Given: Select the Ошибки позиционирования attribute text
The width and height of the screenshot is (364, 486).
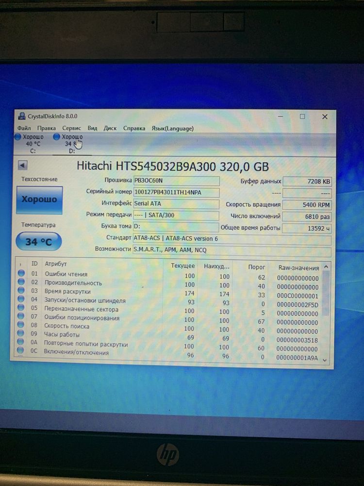Looking at the screenshot, I should click(82, 318).
